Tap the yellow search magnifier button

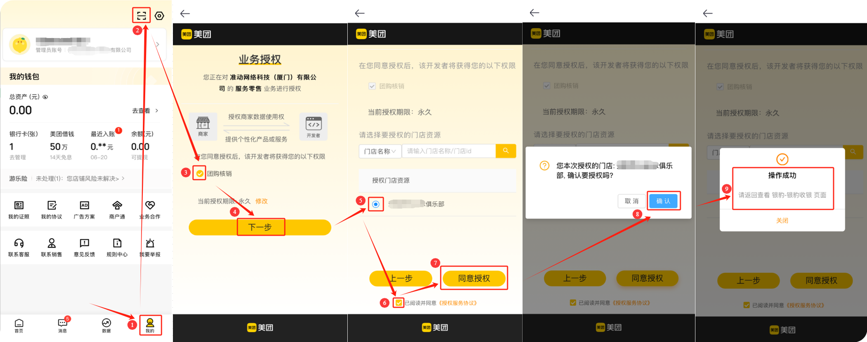coord(506,151)
